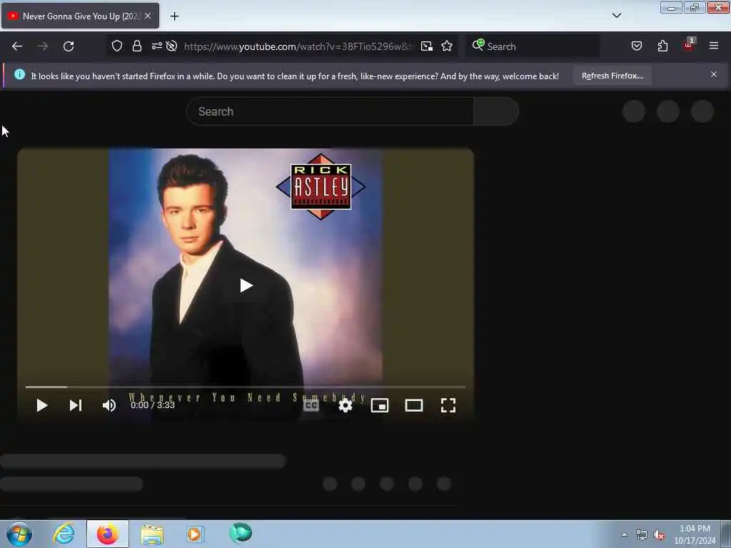
Task: Launch Internet Explorer from the taskbar
Action: pos(64,534)
